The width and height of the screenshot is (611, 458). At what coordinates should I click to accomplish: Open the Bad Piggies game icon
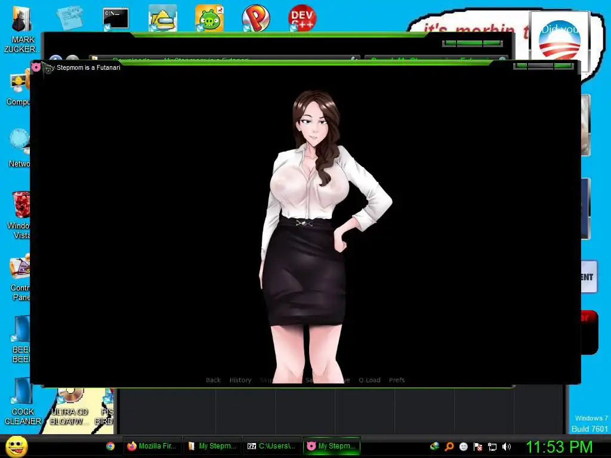click(x=209, y=18)
